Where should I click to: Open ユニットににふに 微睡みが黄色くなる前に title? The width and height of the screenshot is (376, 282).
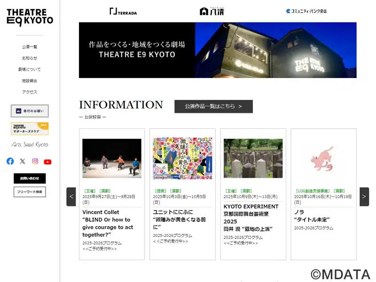click(x=180, y=219)
